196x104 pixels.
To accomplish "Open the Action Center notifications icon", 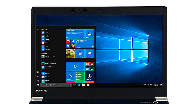I will point(161,85).
